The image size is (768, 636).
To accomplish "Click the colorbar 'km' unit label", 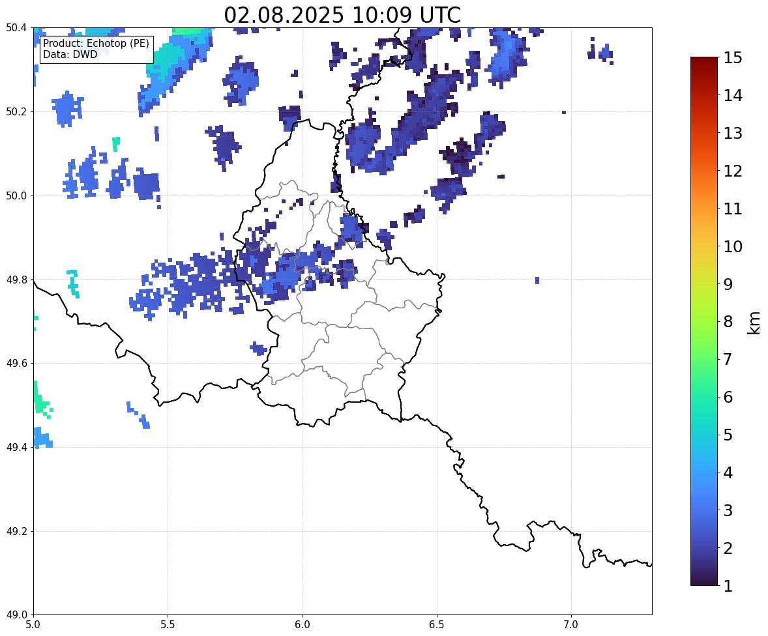I will [754, 323].
